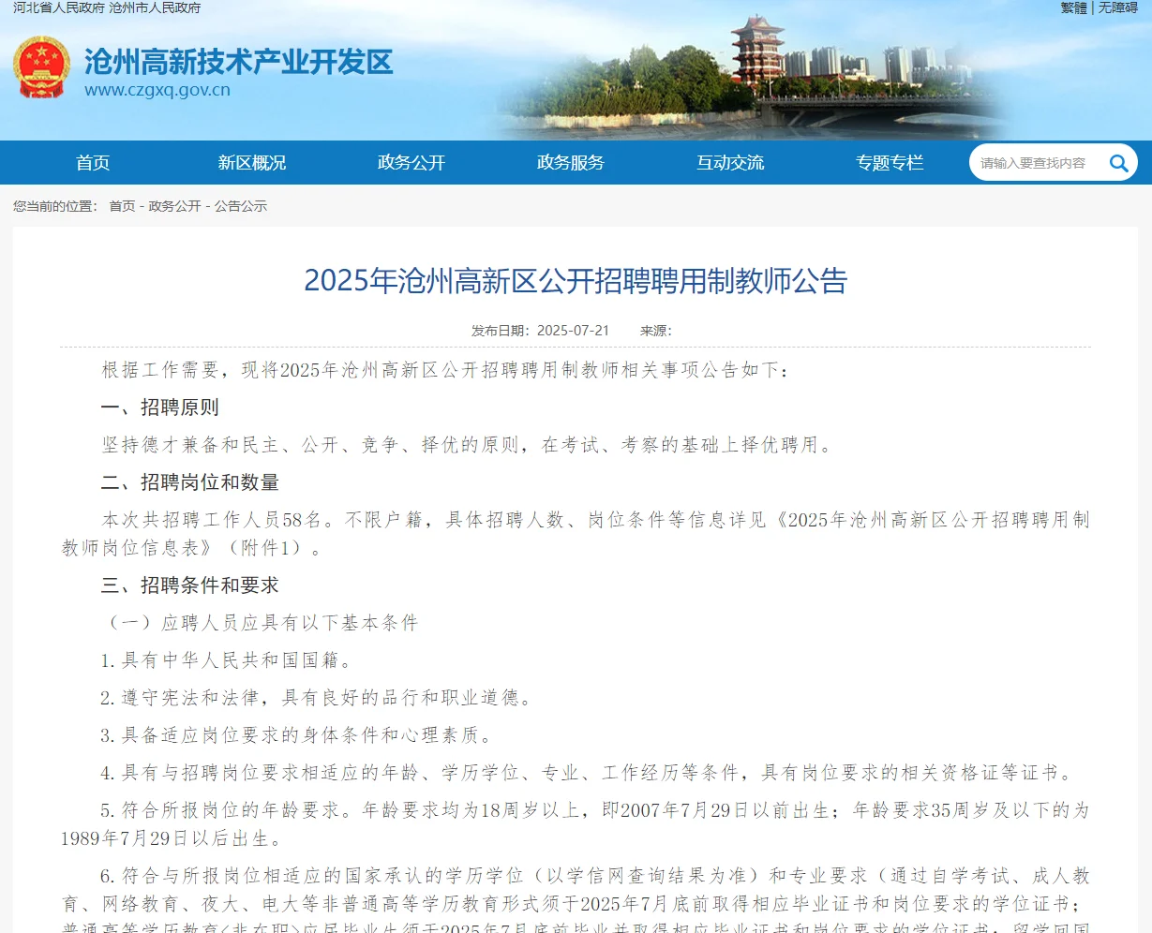
Task: Open the 政务公开 navigation item
Action: 411,163
